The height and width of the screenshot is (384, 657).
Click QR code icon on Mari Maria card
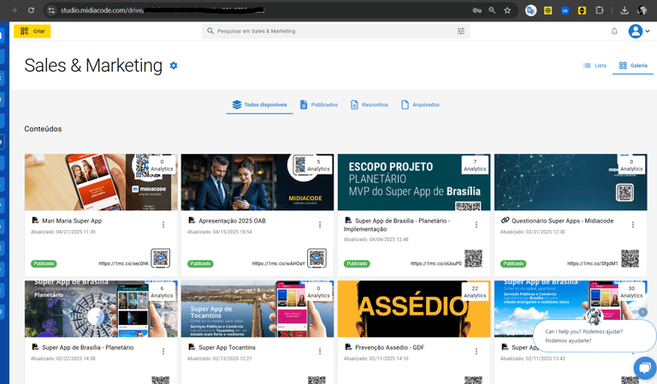point(161,258)
